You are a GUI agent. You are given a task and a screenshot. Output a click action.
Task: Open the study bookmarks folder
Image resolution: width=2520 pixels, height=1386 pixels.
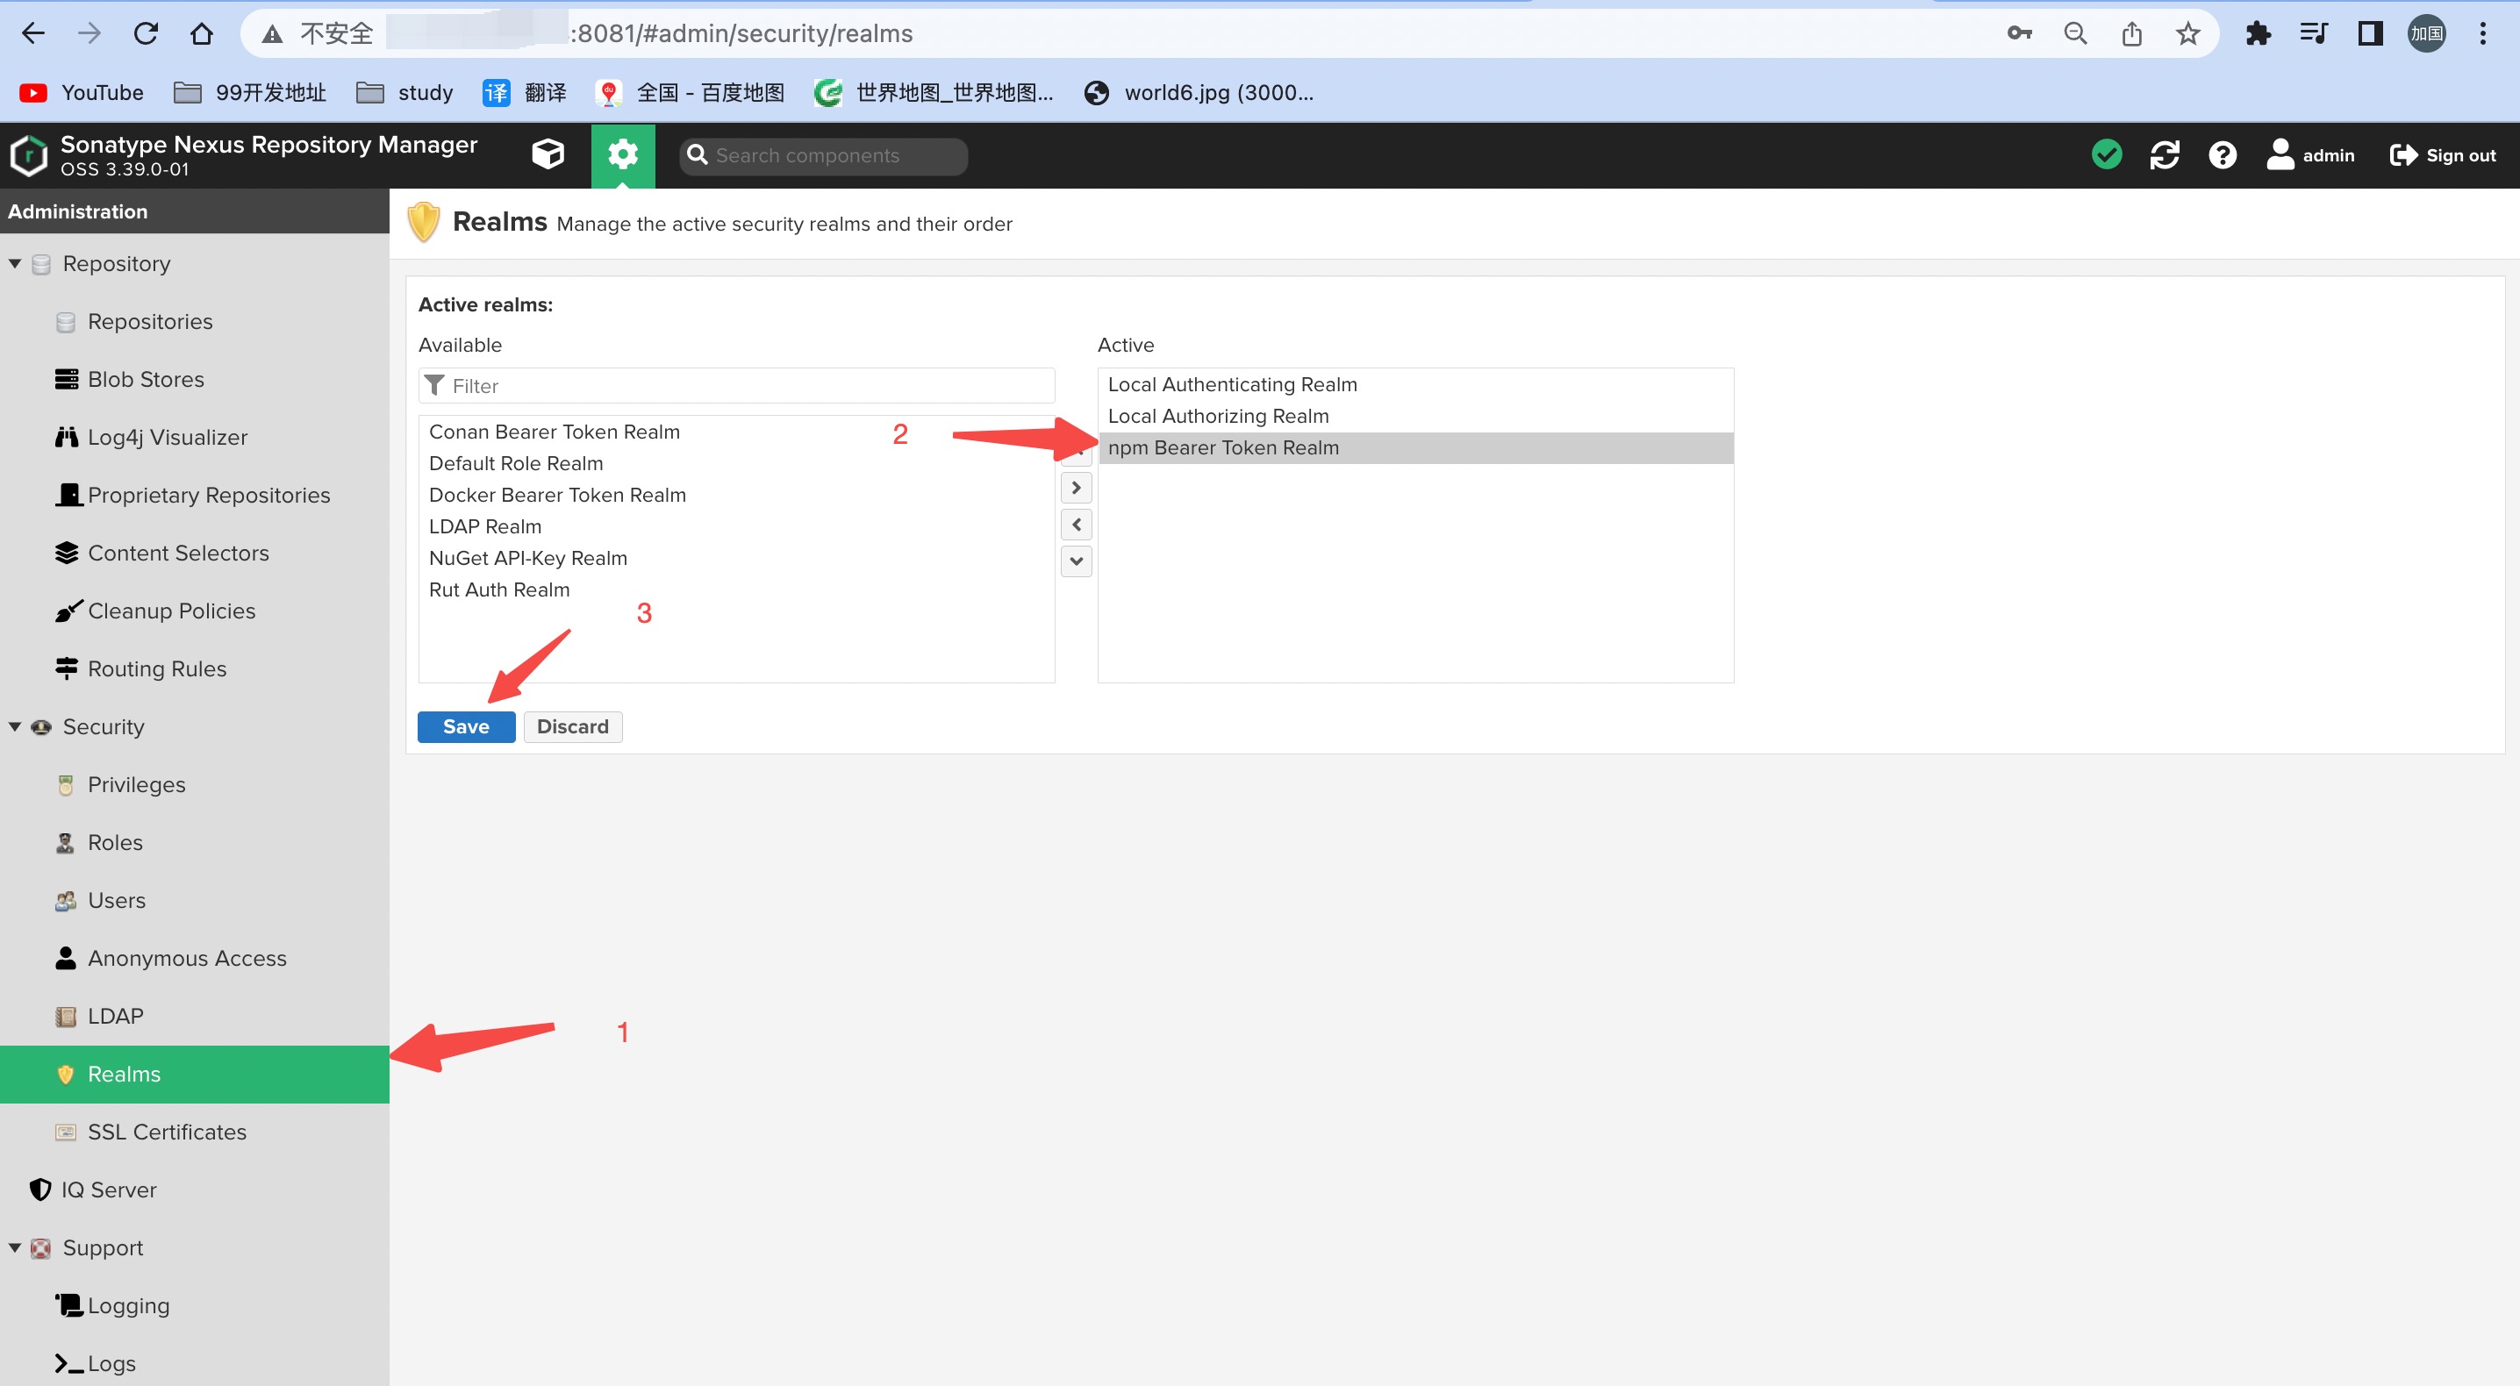coord(404,93)
